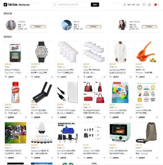Image resolution: width=163 pixels, height=165 pixels.
Task: Toggle favorite star on Travelon backpack item
Action: tap(157, 158)
